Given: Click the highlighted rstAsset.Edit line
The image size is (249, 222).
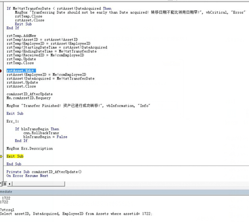Looking at the screenshot, I should point(21,70).
